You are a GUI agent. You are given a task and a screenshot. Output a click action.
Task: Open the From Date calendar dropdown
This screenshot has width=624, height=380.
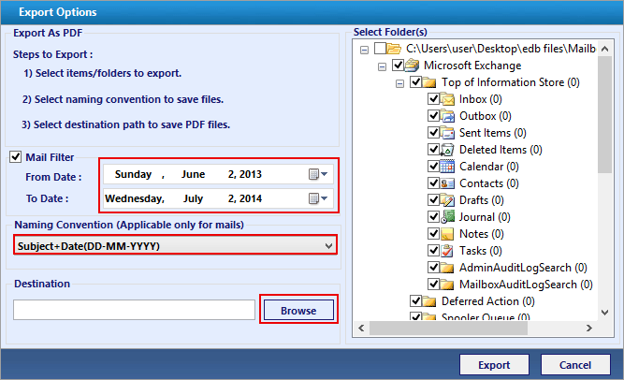[317, 174]
